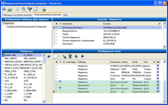
Task: Click the star column header in Отобранные поля table
Action: click(57, 62)
